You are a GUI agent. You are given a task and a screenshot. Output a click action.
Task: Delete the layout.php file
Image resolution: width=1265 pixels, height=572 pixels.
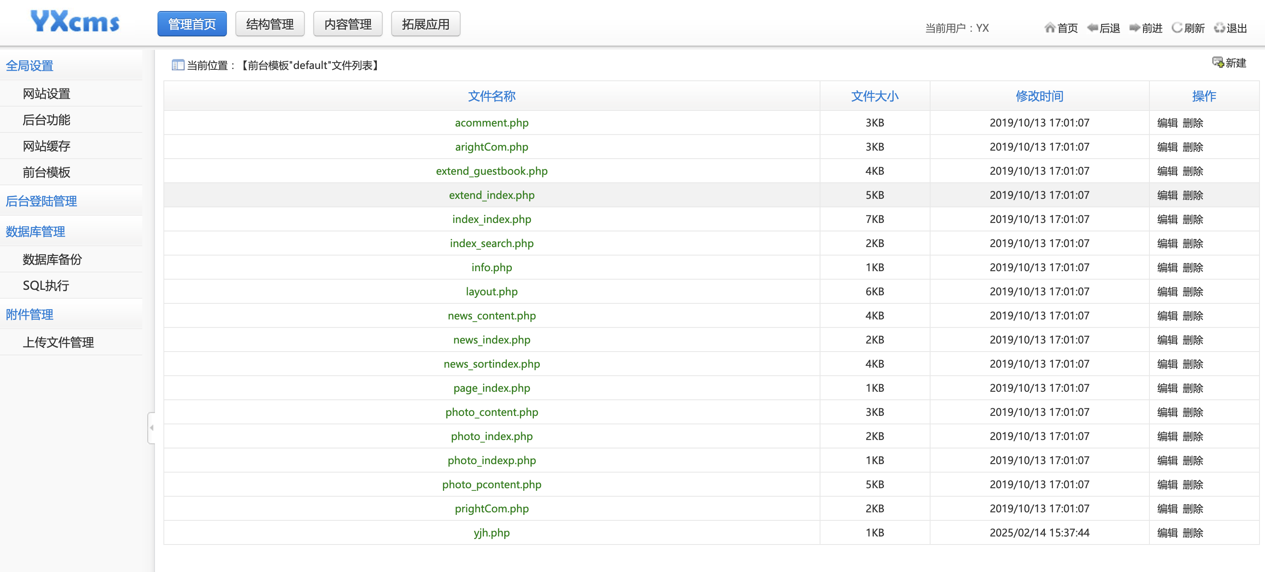point(1193,291)
